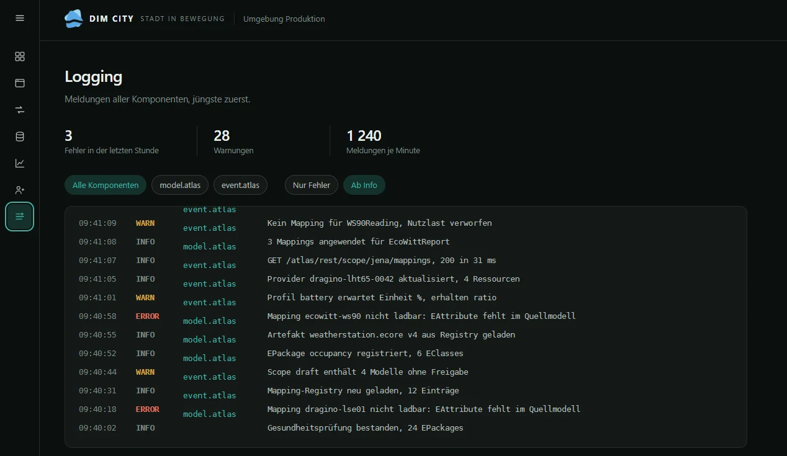Click timestamp 09:40:58 in the log
Viewport: 787px width, 456px height.
coord(97,316)
